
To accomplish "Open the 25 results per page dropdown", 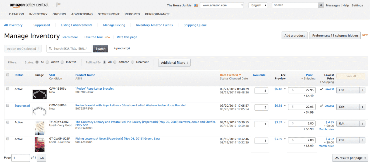I will click(350, 158).
